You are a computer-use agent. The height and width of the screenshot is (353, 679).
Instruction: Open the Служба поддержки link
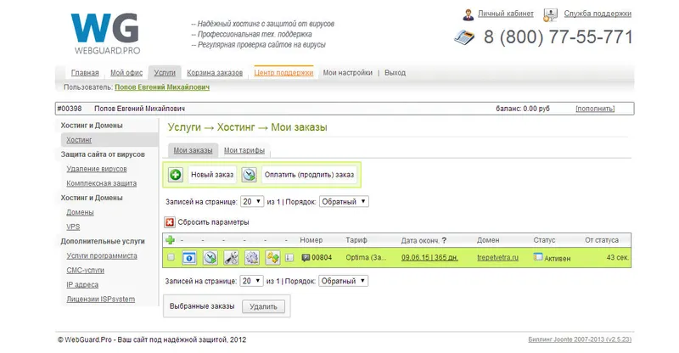(598, 14)
